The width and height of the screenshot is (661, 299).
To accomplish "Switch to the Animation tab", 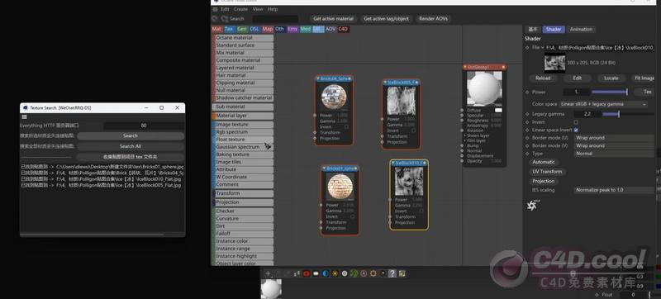I will [x=581, y=30].
